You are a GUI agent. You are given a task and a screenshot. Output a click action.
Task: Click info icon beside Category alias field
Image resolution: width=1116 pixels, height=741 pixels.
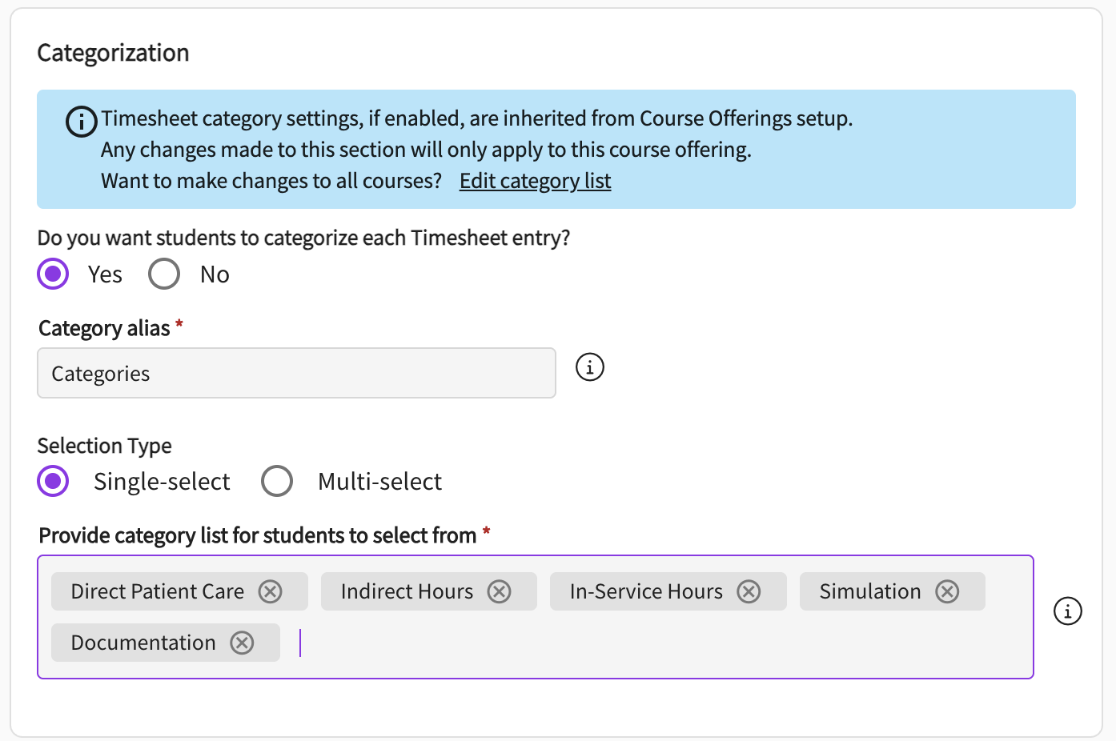[x=590, y=367]
